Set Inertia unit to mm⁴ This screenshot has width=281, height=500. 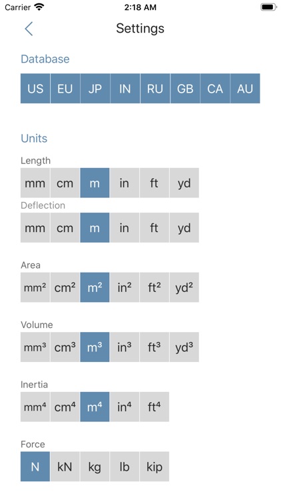pos(35,407)
